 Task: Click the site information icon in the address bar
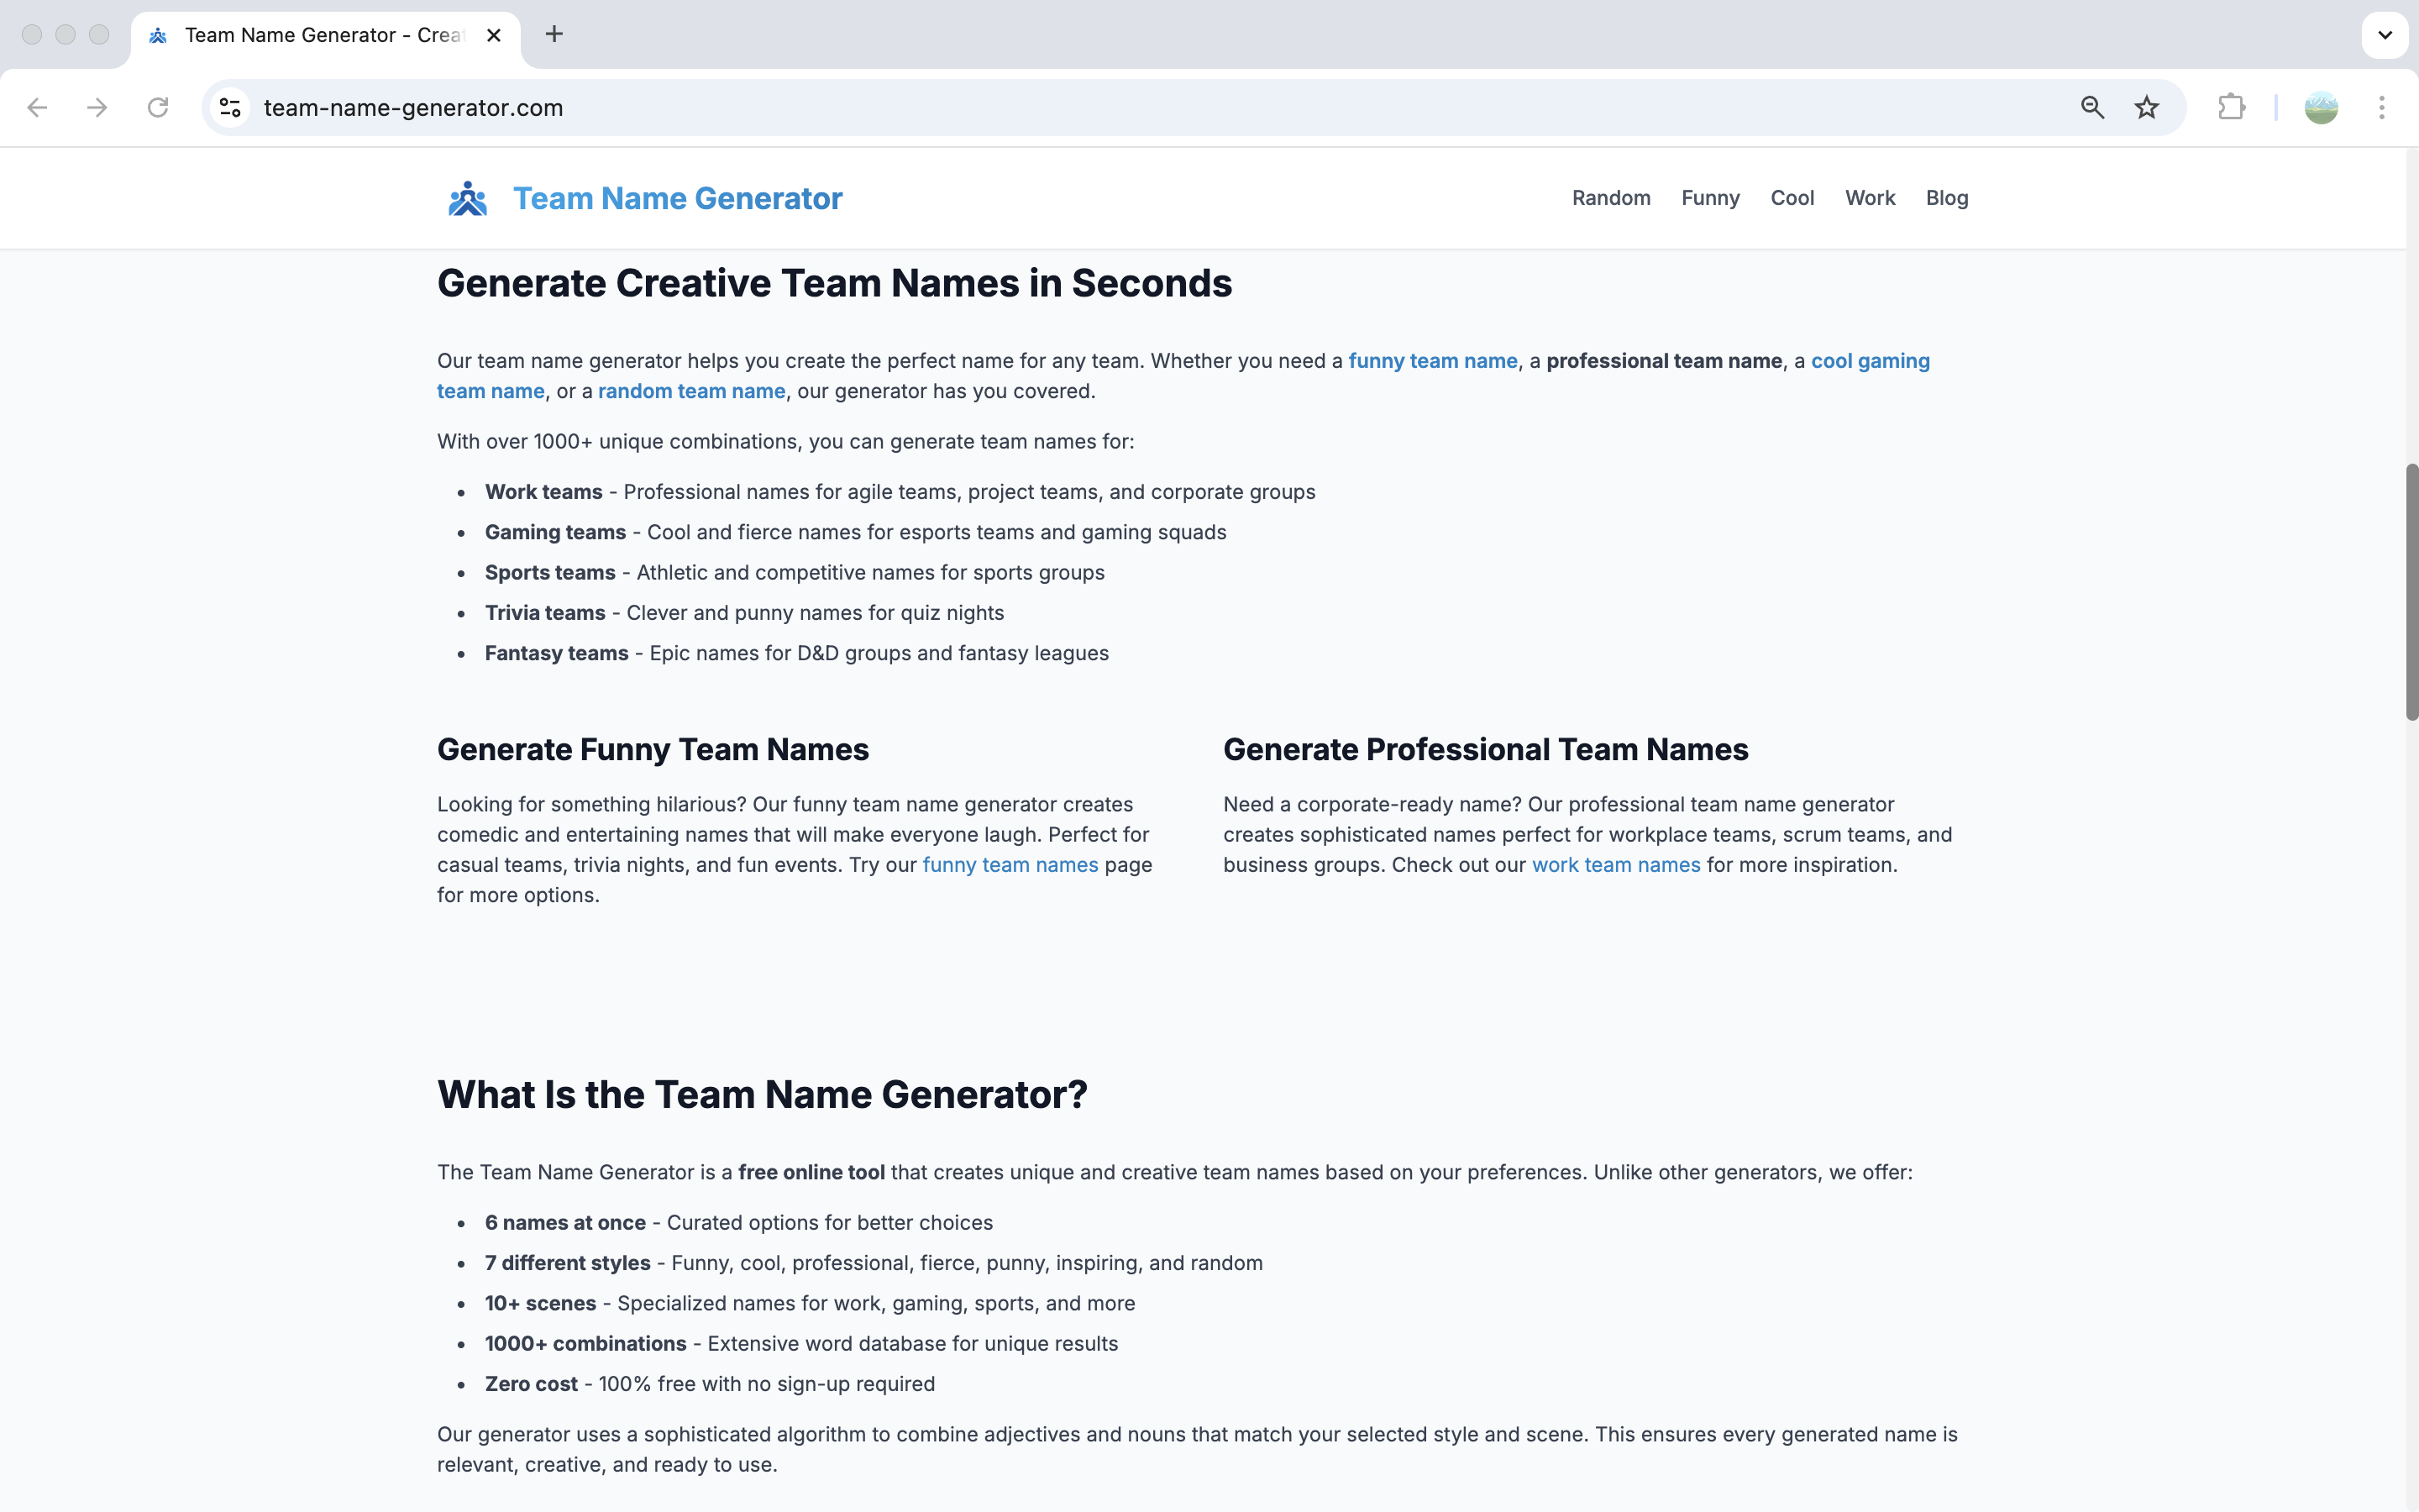pos(230,107)
